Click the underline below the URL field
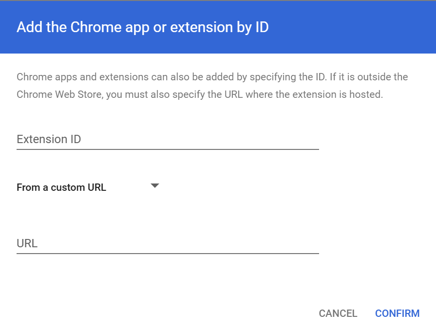This screenshot has width=436, height=330. point(168,253)
